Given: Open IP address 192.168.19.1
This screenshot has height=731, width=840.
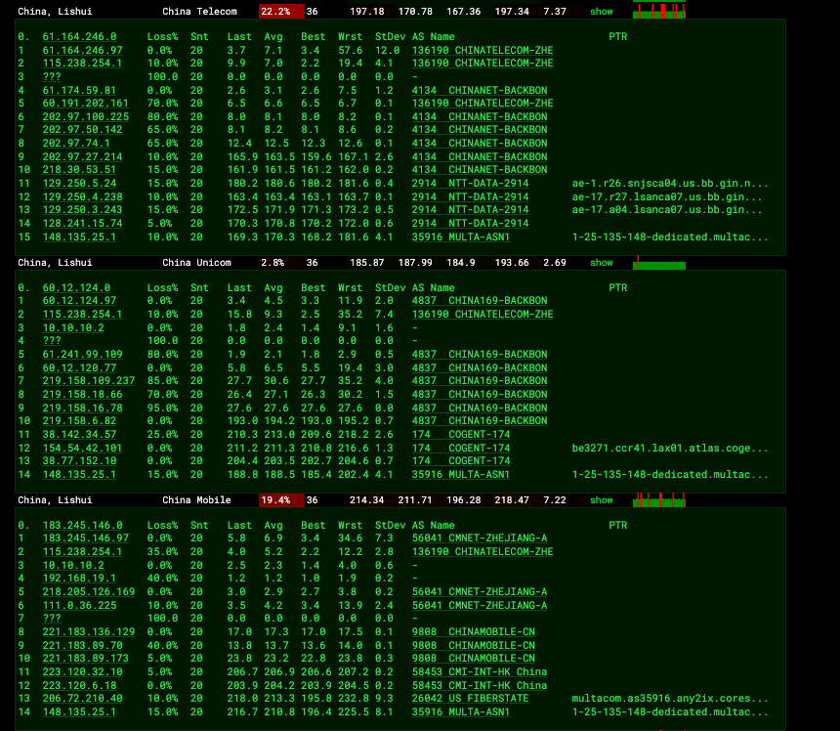Looking at the screenshot, I should click(79, 578).
